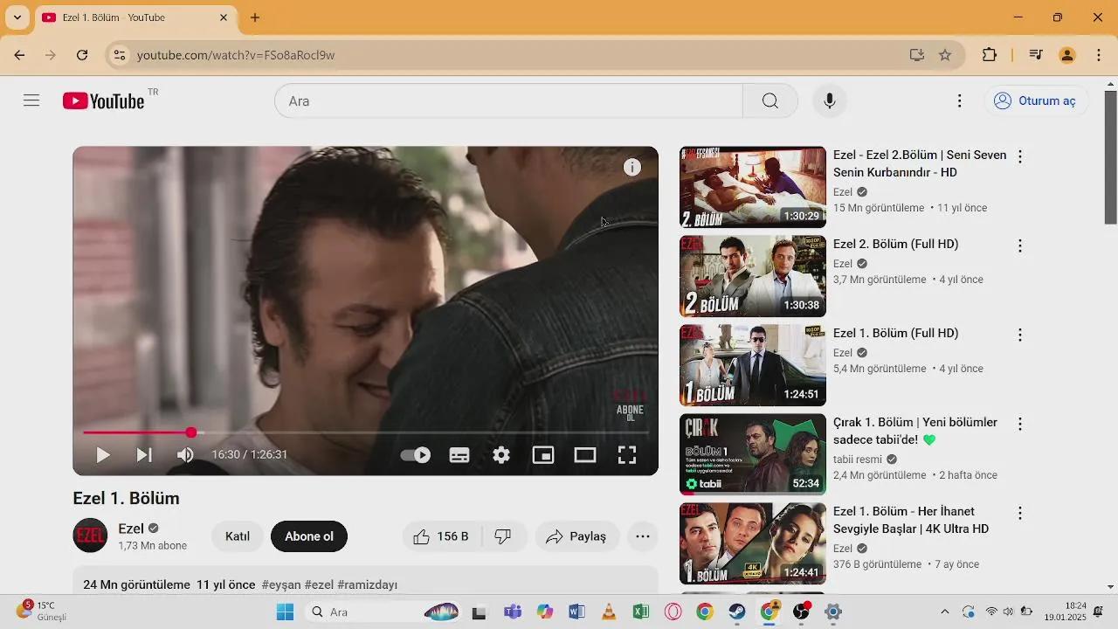Open a new browser tab
Image resolution: width=1118 pixels, height=629 pixels.
pos(255,17)
